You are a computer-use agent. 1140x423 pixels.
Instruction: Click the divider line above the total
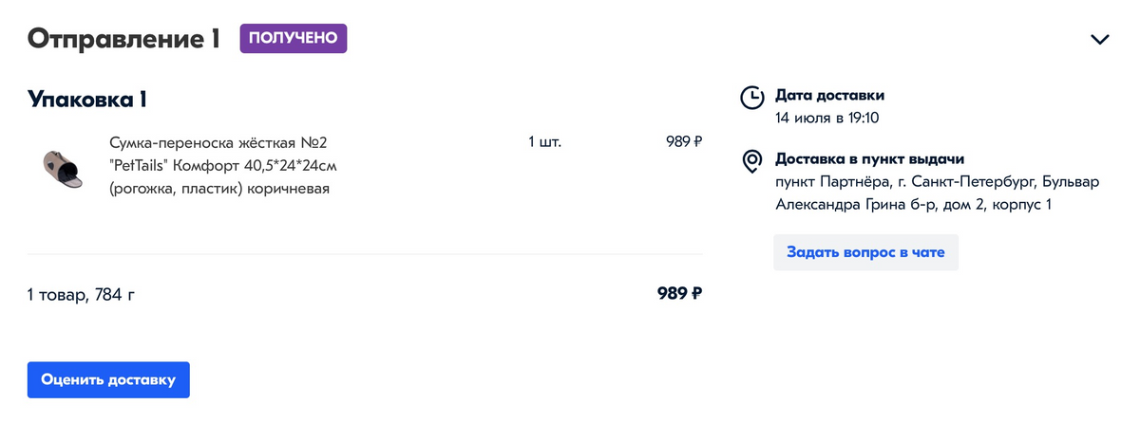[365, 254]
